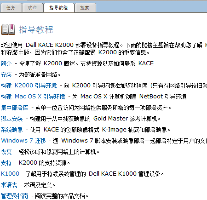Click the text 轻松诊断和修复网络上的计算机。
Viewport: 207px width, 200px height.
tap(59, 152)
